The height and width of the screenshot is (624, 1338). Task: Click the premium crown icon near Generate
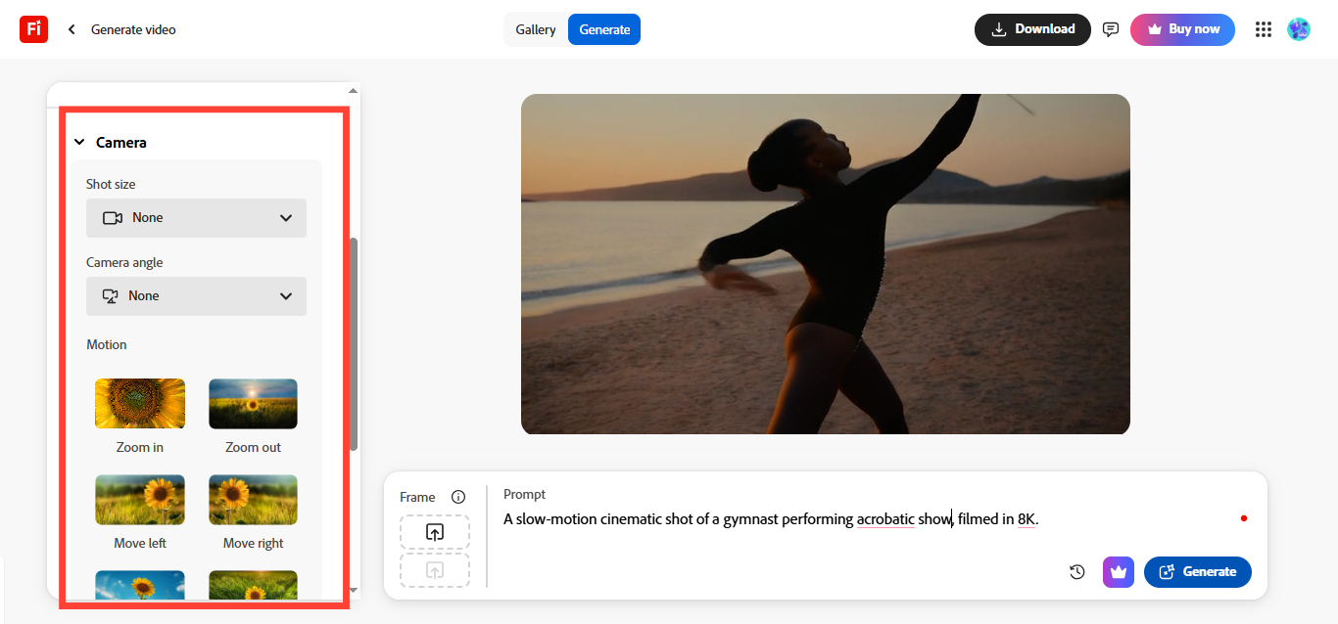1118,572
